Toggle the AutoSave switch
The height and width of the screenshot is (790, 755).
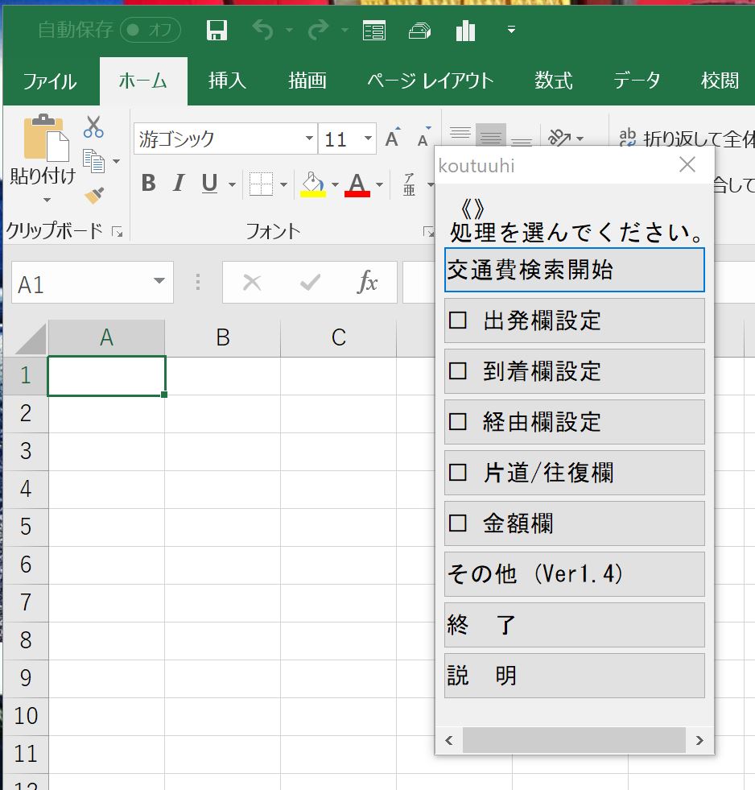click(150, 31)
